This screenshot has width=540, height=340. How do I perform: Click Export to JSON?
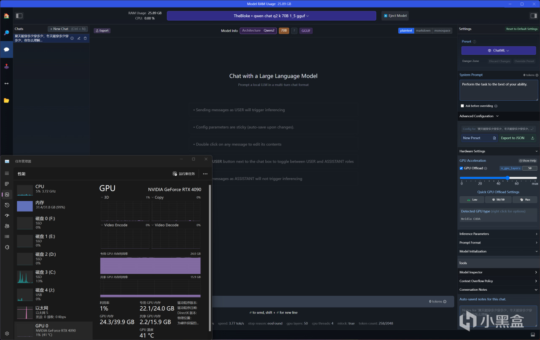pyautogui.click(x=518, y=138)
